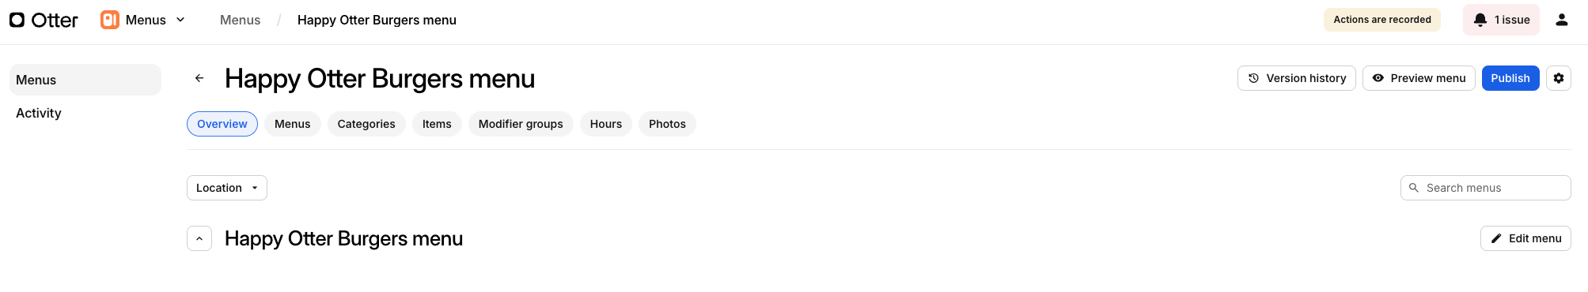Click the bell notification icon
Screen dimensions: 1588x292
point(1480,20)
